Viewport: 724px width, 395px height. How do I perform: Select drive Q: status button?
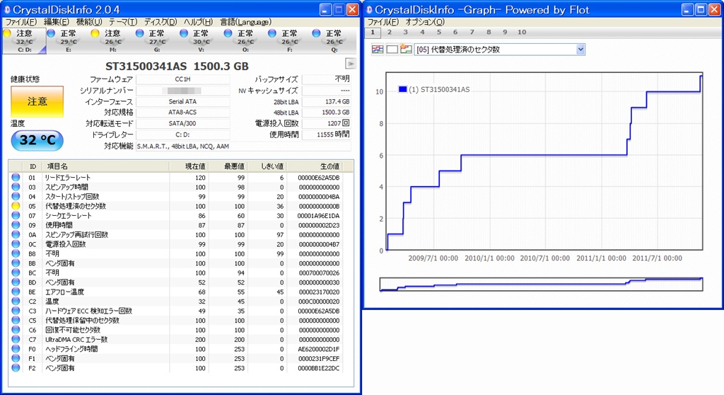click(334, 40)
